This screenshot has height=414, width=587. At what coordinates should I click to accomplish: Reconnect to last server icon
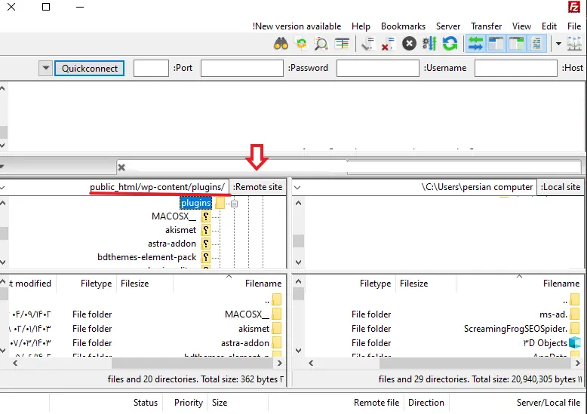pos(367,44)
